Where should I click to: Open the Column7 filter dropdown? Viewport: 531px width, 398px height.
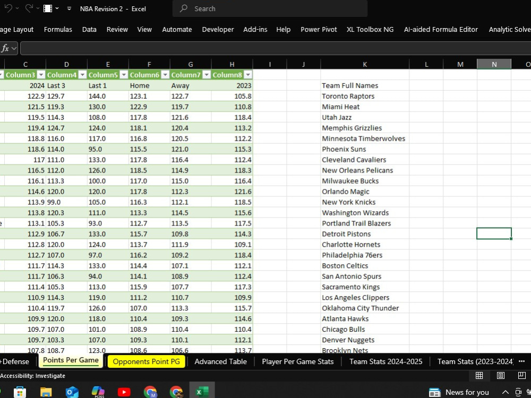pos(207,75)
